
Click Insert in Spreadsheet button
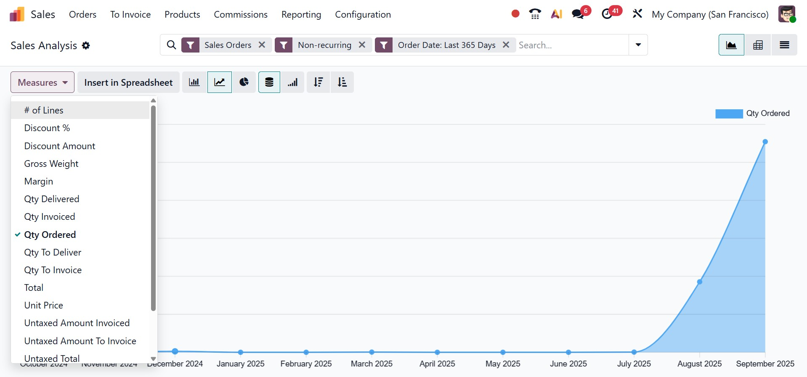[x=128, y=82]
